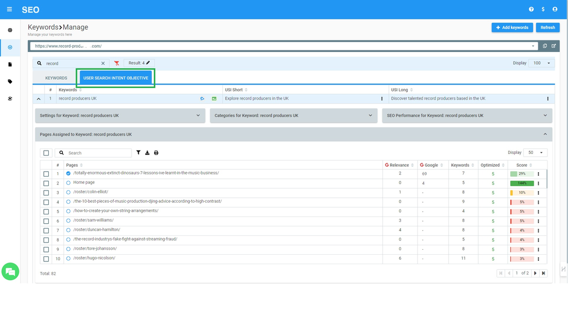
Task: Tick the select-all pages checkbox
Action: [46, 153]
